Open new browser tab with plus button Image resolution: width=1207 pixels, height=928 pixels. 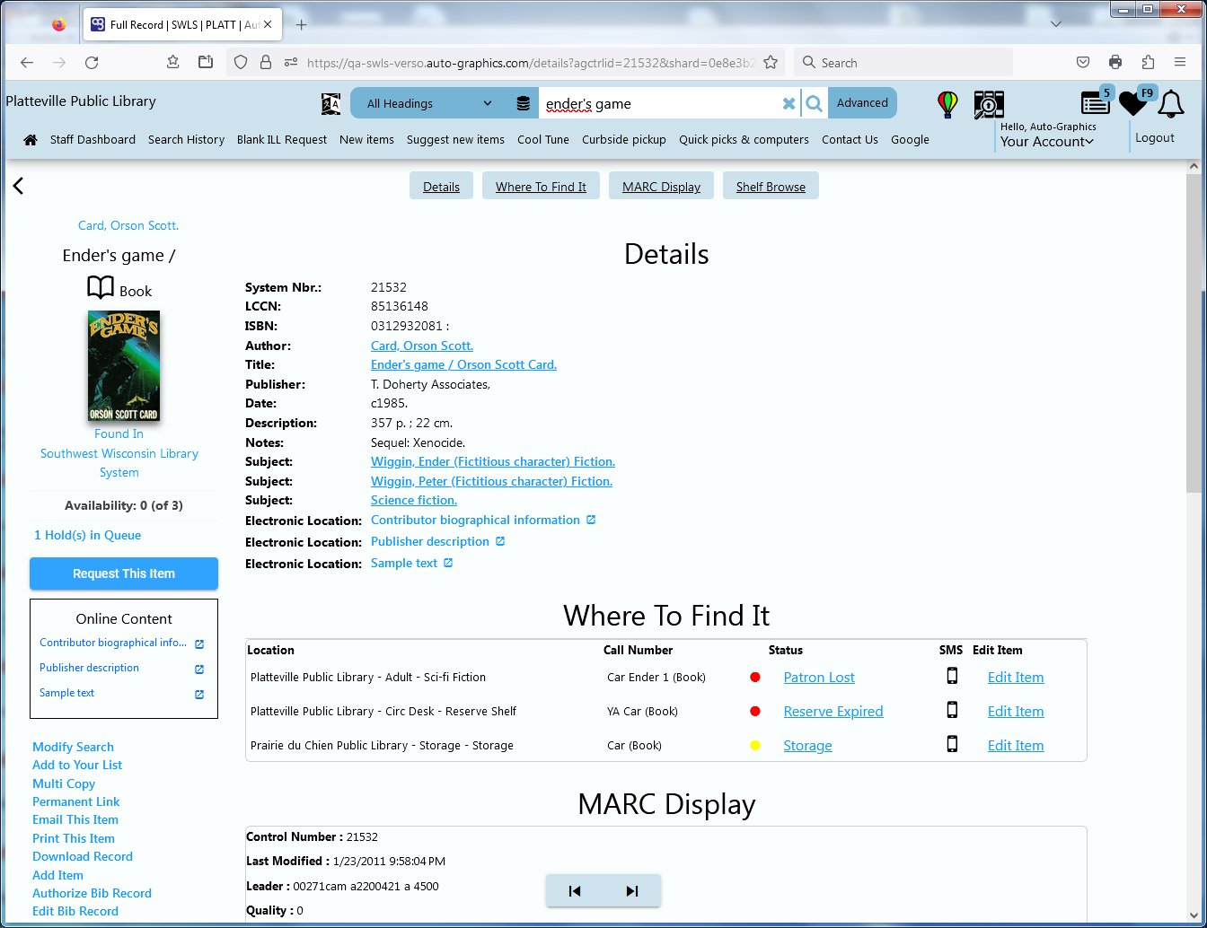(302, 25)
